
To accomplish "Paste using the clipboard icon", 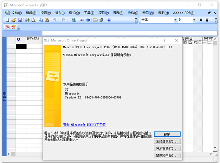I will (47, 20).
